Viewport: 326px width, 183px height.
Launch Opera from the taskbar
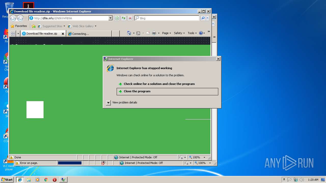pyautogui.click(x=55, y=179)
